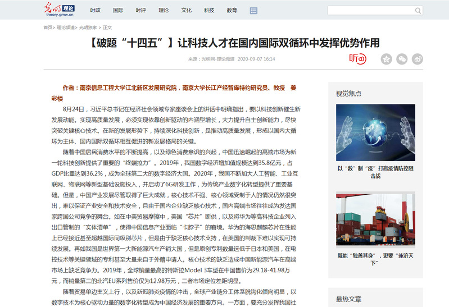Share the article via the WeChat icon
This screenshot has height=307, width=449.
[x=402, y=59]
